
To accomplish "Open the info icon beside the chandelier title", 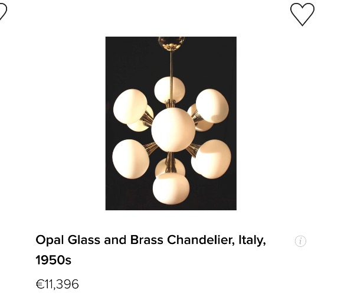I will pos(300,241).
